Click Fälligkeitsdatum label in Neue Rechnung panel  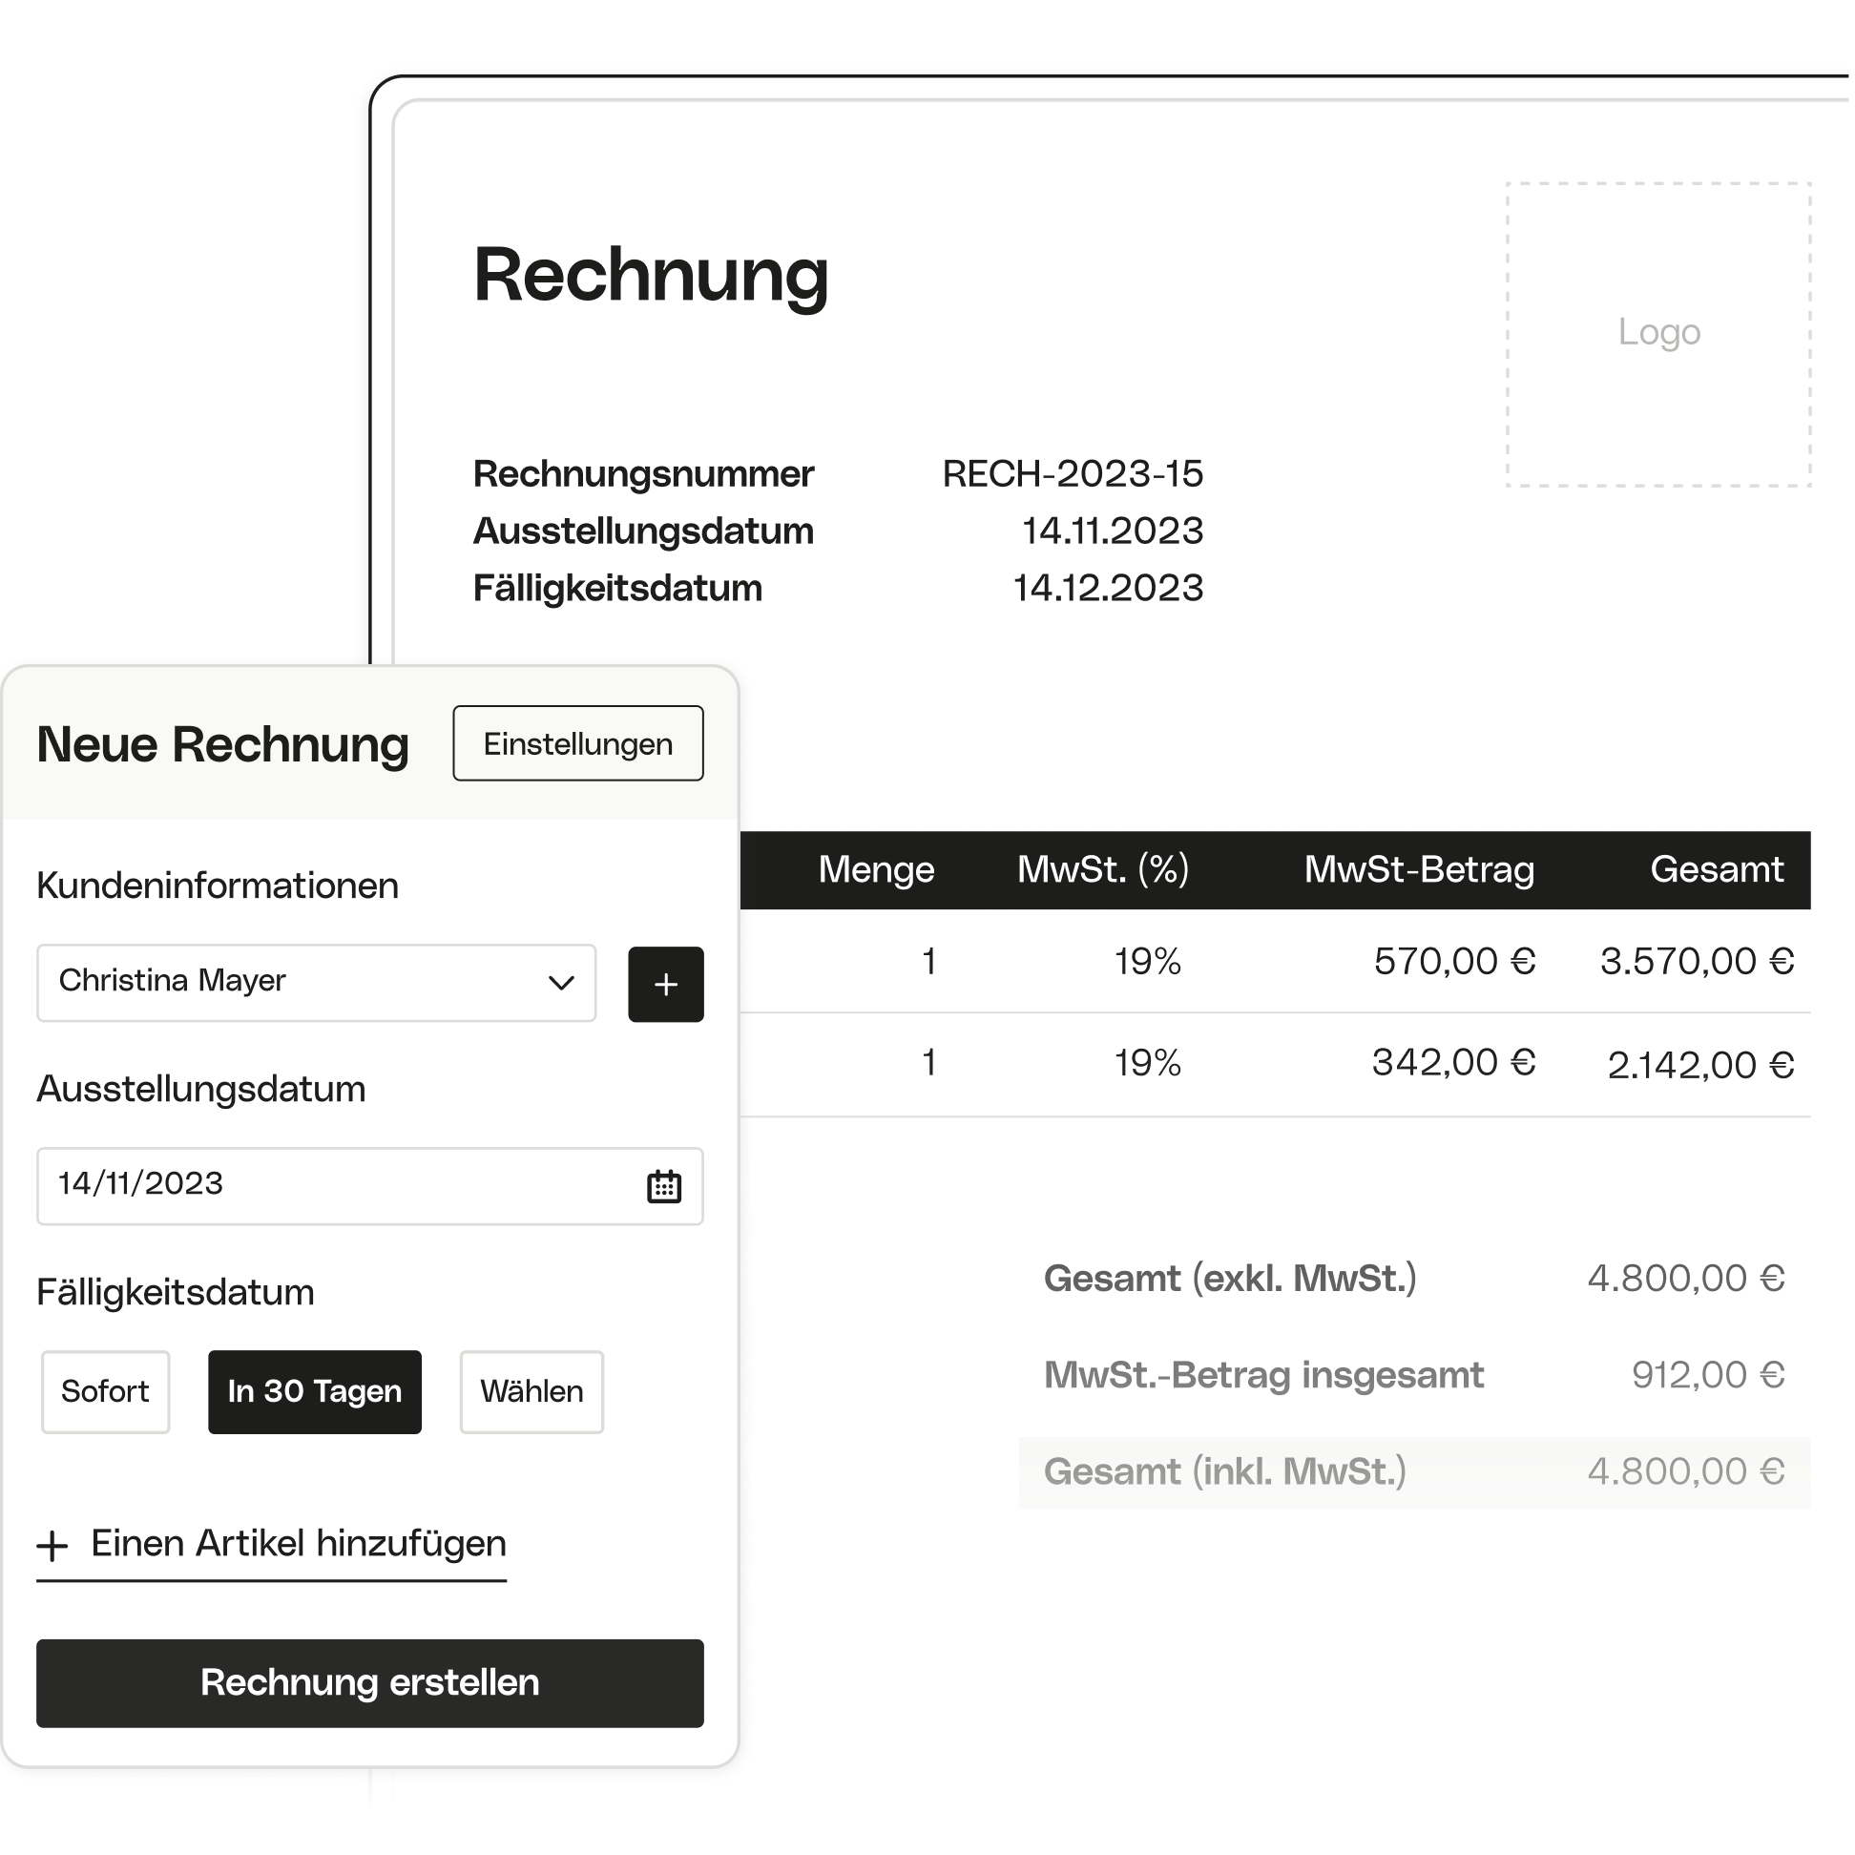pos(176,1292)
